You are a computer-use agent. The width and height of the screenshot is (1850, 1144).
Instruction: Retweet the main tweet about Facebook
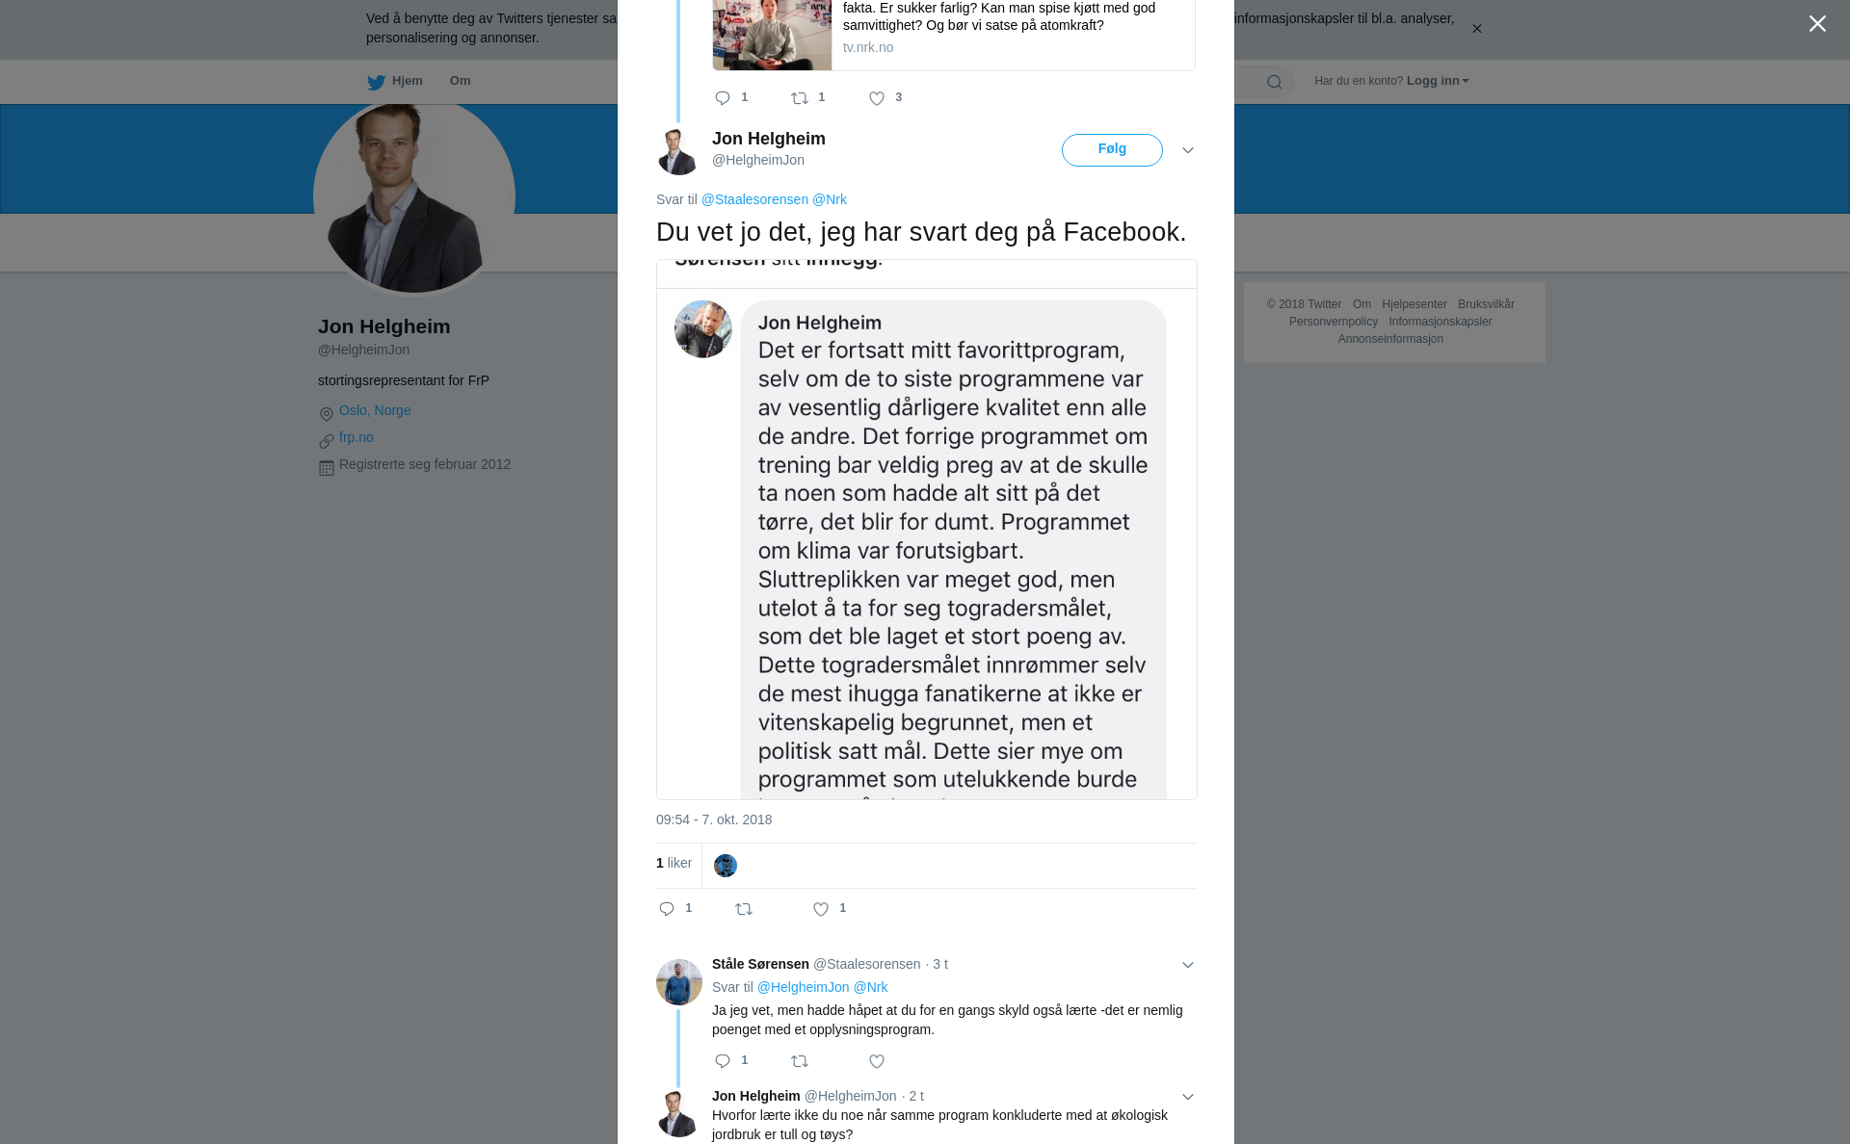point(744,909)
